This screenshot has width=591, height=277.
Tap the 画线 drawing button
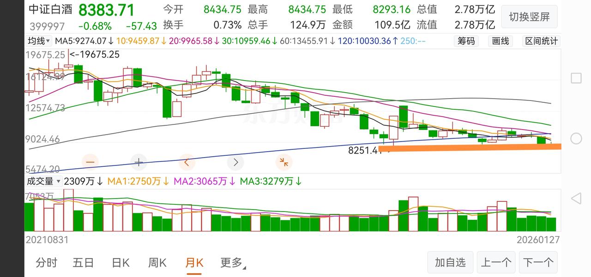pos(501,41)
